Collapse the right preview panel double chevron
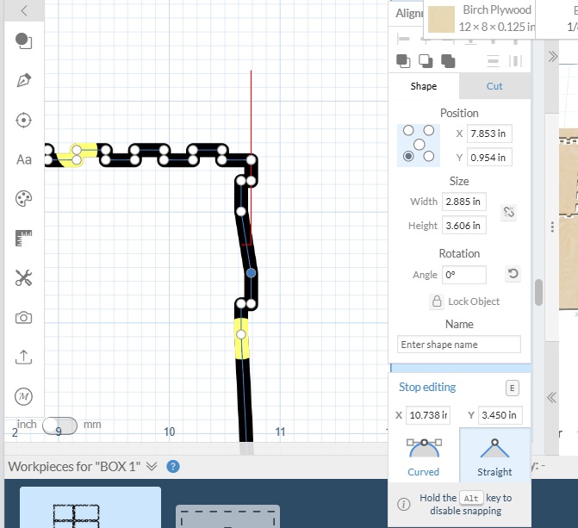 point(552,397)
